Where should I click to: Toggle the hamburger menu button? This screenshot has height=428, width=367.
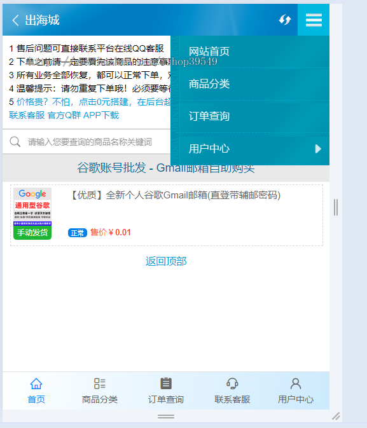[314, 20]
